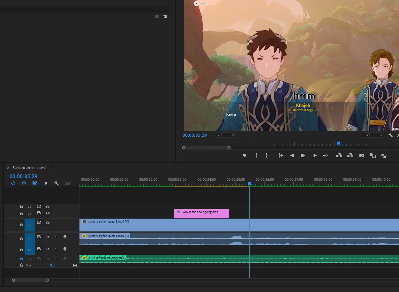The width and height of the screenshot is (399, 292).
Task: Click the Extract button
Action: click(x=350, y=156)
